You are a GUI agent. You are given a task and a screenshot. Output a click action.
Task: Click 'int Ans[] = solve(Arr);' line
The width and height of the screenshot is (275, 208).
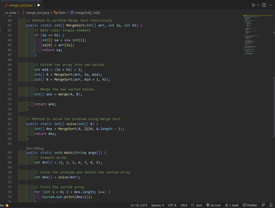click(x=57, y=177)
